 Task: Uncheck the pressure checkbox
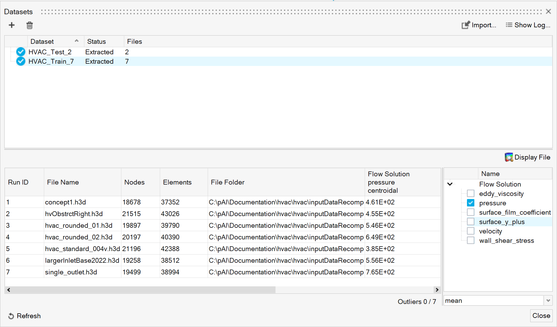471,203
